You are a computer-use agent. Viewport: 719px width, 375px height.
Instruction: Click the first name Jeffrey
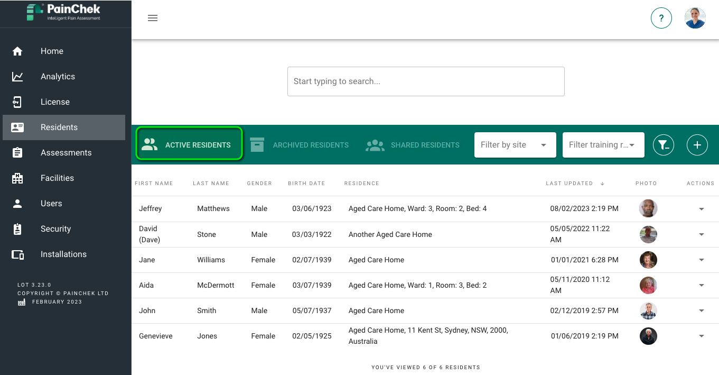(151, 209)
